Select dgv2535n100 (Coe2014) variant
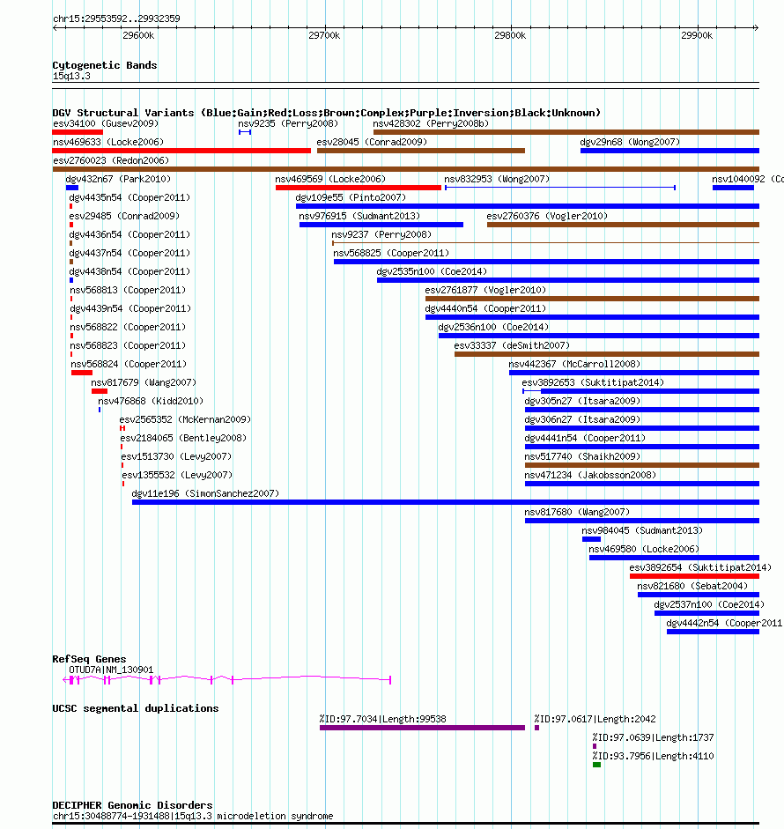Image resolution: width=784 pixels, height=829 pixels. pyautogui.click(x=568, y=280)
